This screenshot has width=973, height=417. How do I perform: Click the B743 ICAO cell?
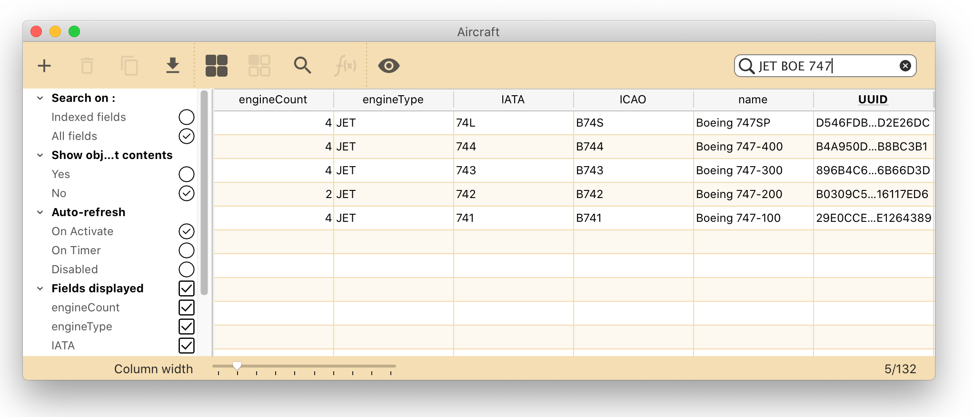click(x=633, y=170)
